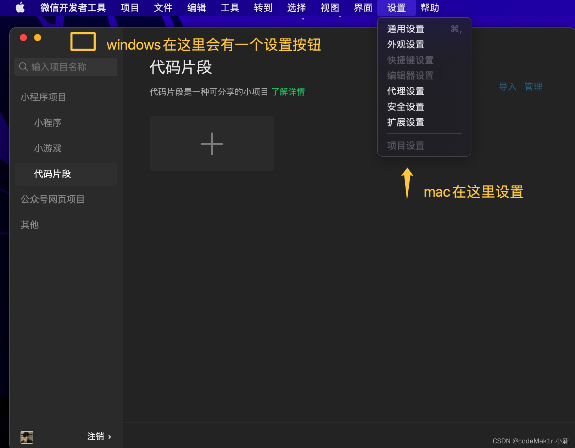The width and height of the screenshot is (575, 448).
Task: Open the 转到 menu
Action: pos(263,7)
